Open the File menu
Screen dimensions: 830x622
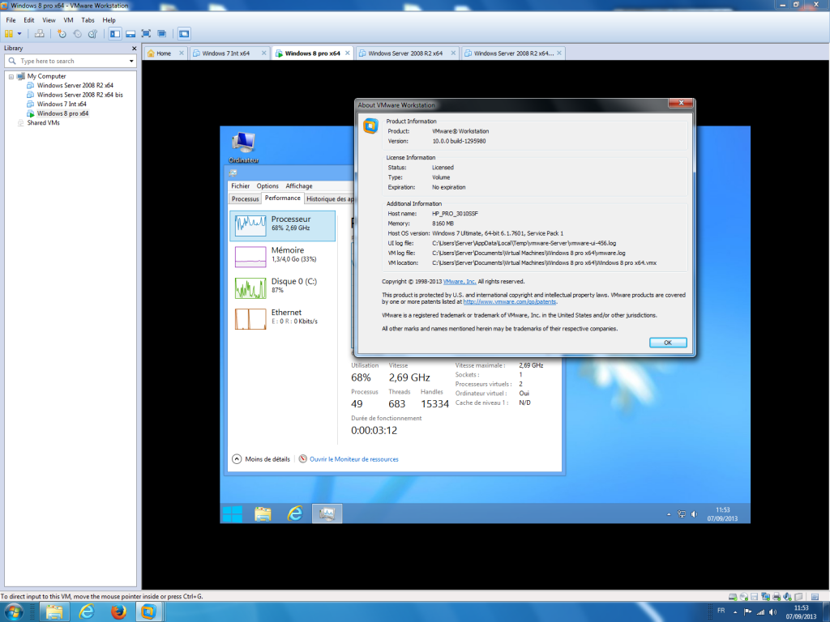pyautogui.click(x=11, y=20)
